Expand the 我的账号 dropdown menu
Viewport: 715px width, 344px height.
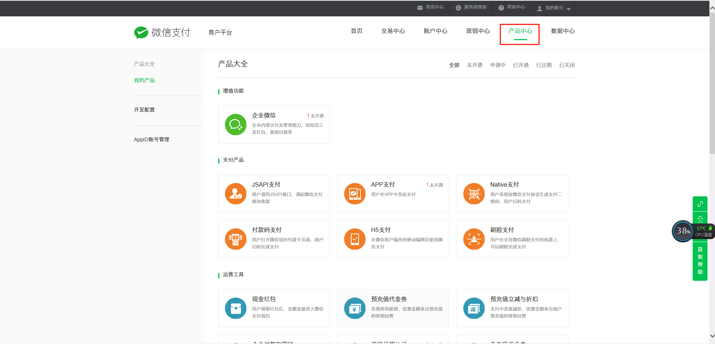[554, 8]
